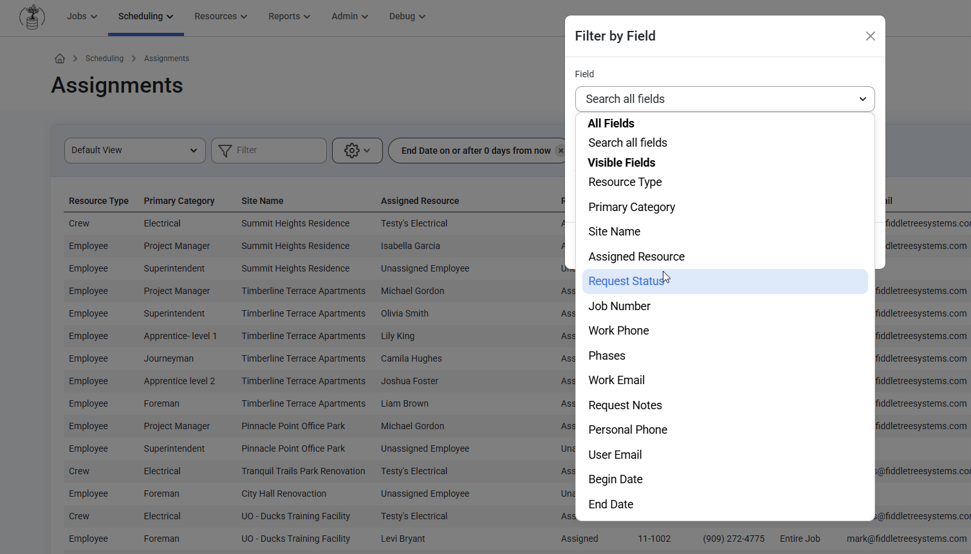The width and height of the screenshot is (971, 554).
Task: Click Joshua Foster cell
Action: click(409, 381)
